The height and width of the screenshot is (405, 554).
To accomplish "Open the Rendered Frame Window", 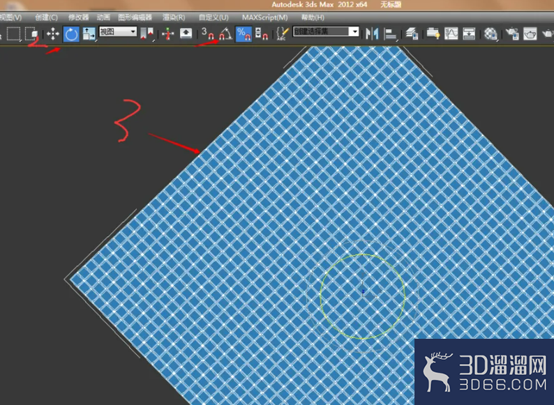I will [x=530, y=34].
